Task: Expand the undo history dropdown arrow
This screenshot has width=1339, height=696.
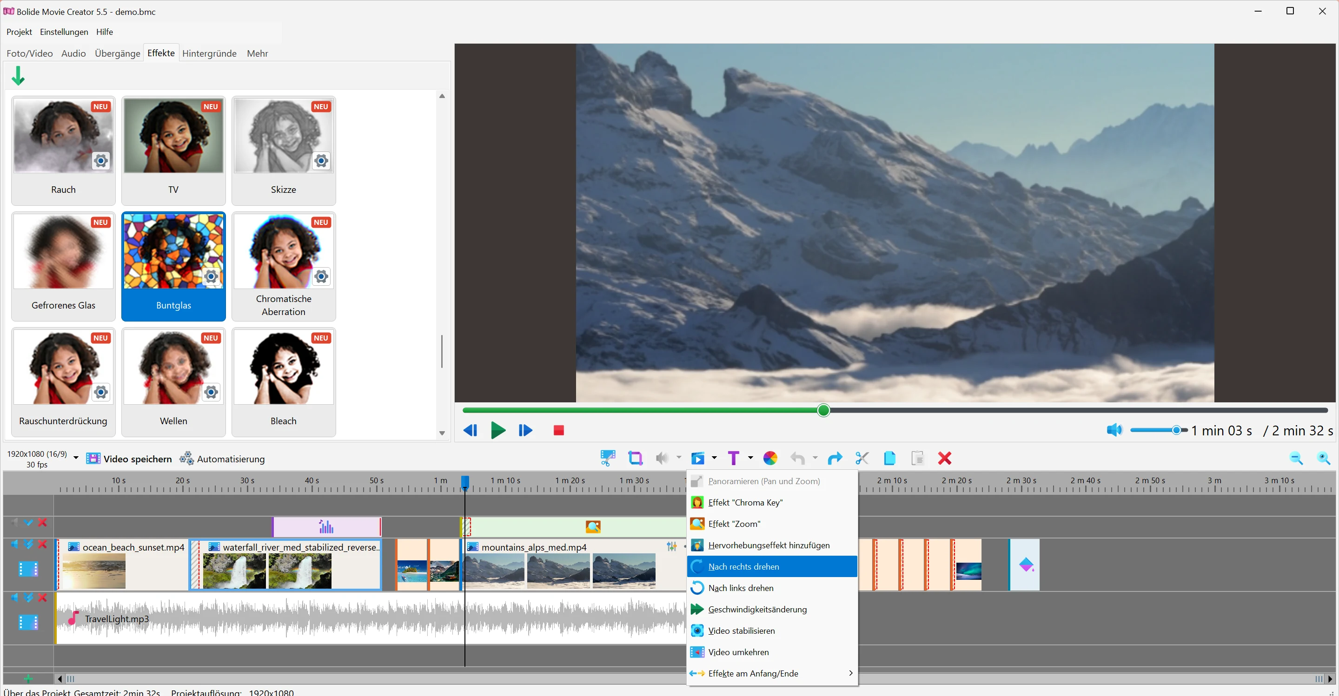Action: click(x=815, y=458)
